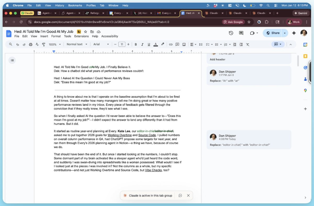Click the font size field showing 11
This screenshot has width=314, height=206.
(122, 44)
